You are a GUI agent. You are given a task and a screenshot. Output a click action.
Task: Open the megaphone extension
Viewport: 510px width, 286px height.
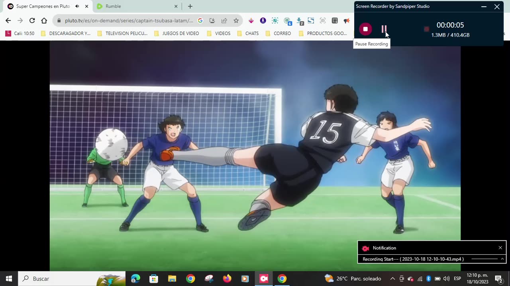(347, 21)
